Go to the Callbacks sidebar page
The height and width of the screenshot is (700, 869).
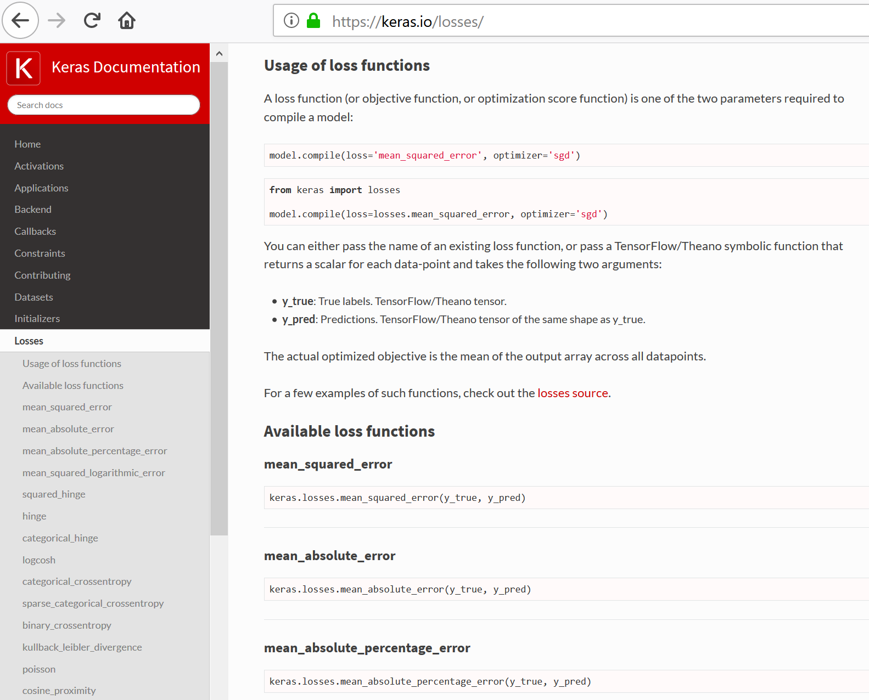pyautogui.click(x=35, y=232)
